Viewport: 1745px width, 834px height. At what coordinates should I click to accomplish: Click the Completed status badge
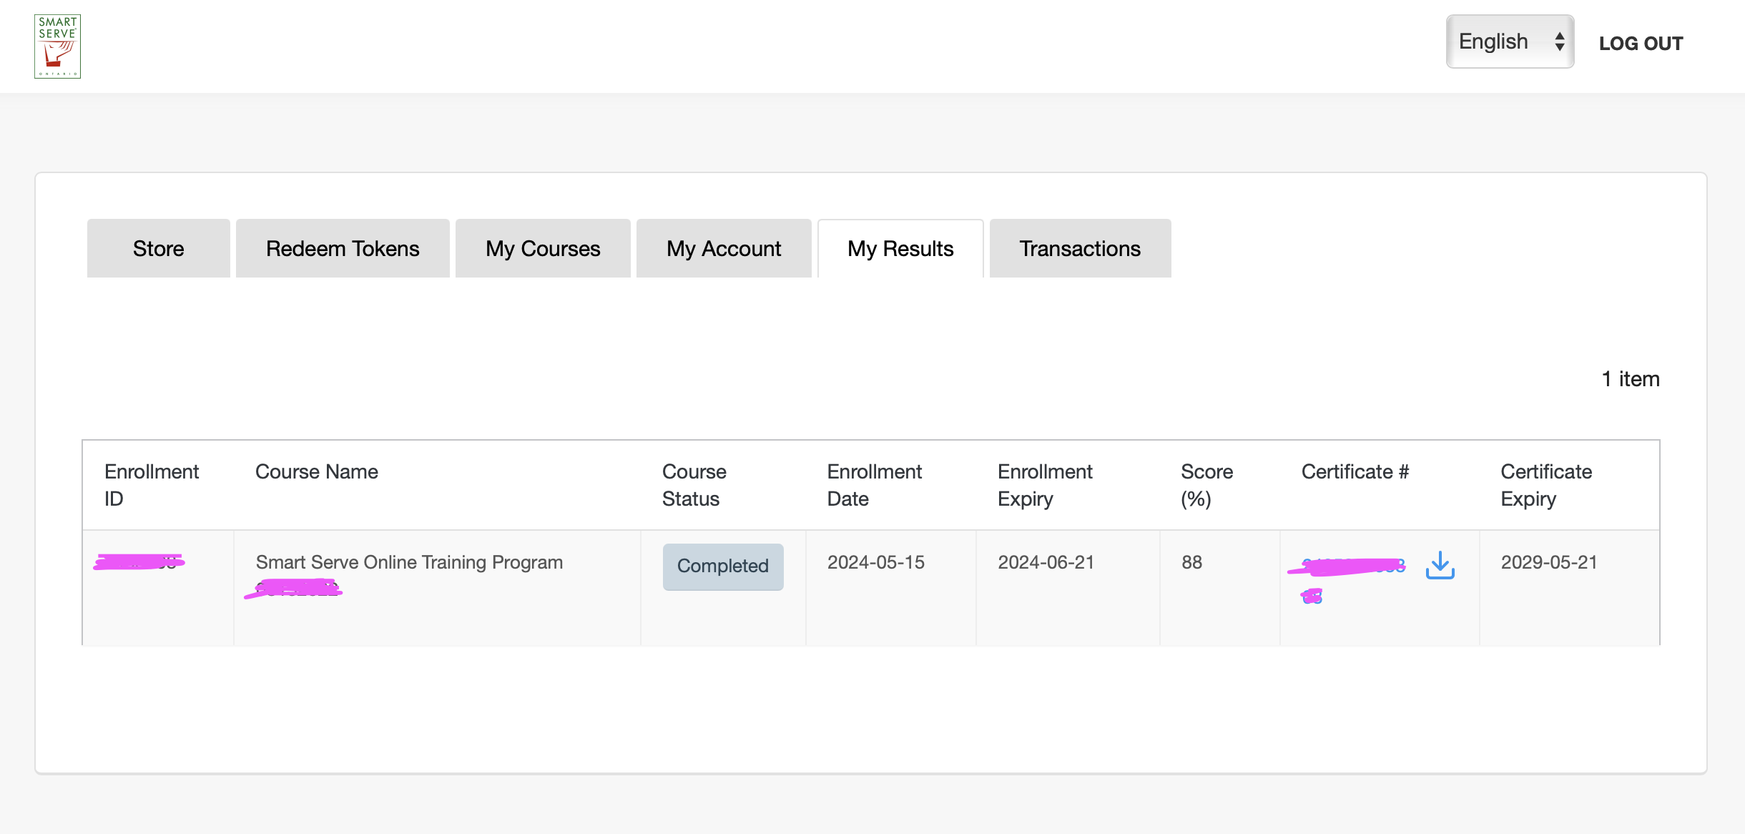[x=722, y=566]
